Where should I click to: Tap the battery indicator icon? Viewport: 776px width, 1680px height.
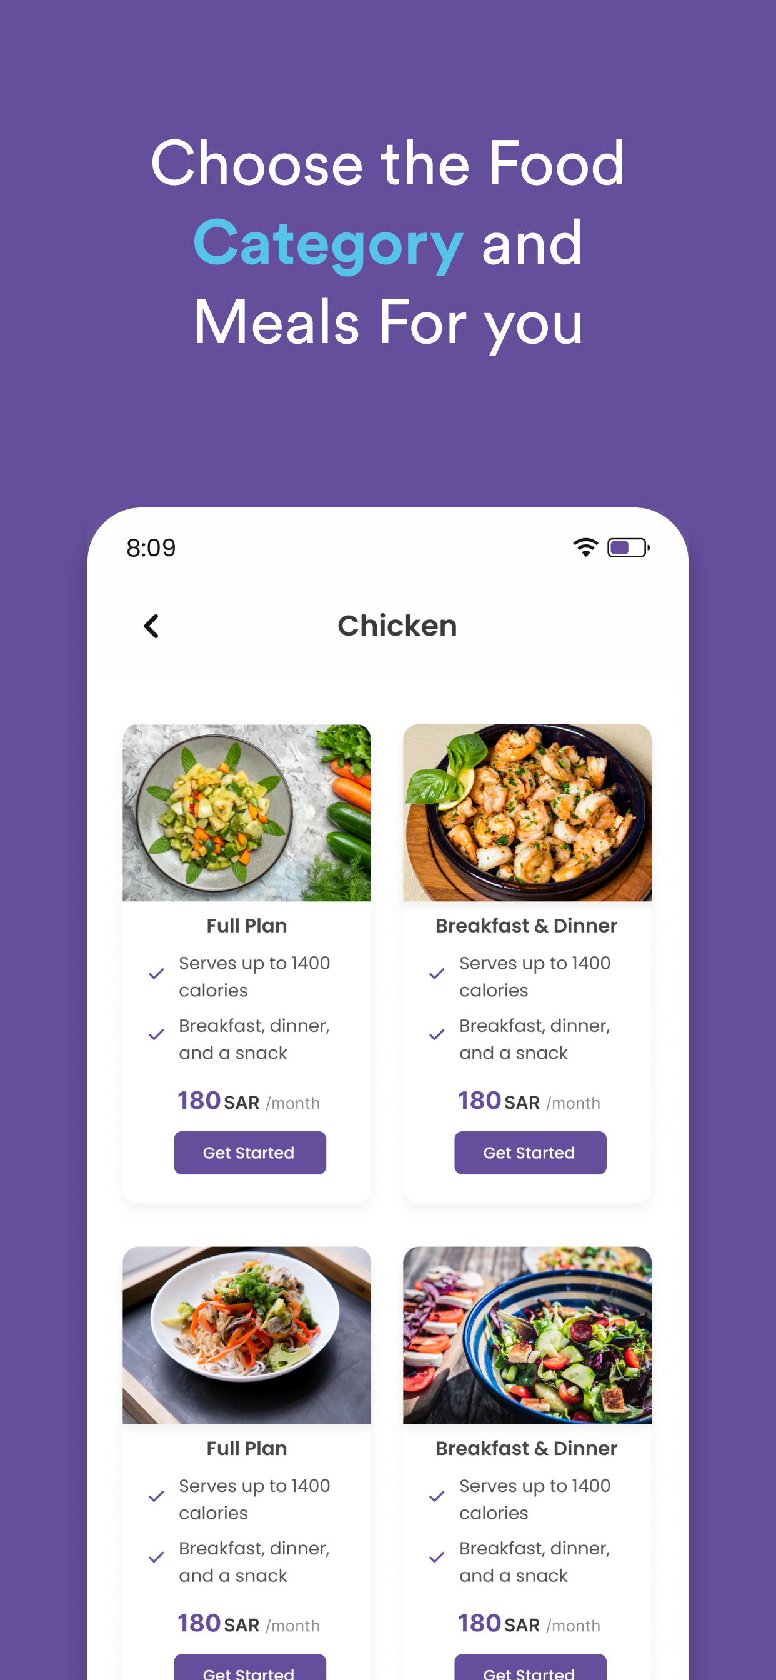pyautogui.click(x=629, y=547)
